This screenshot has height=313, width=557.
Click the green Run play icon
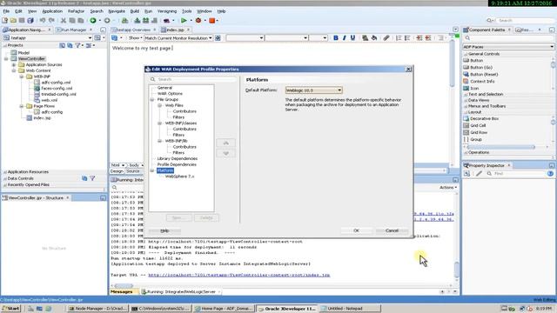point(184,21)
